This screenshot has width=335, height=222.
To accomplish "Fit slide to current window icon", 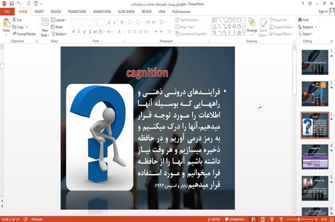I will click(332, 219).
